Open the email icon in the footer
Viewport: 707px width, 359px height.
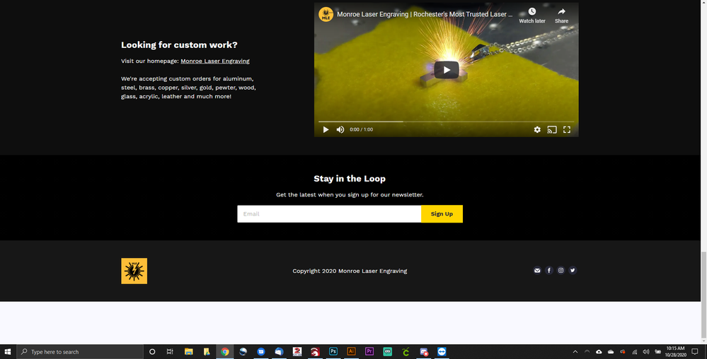(x=537, y=270)
